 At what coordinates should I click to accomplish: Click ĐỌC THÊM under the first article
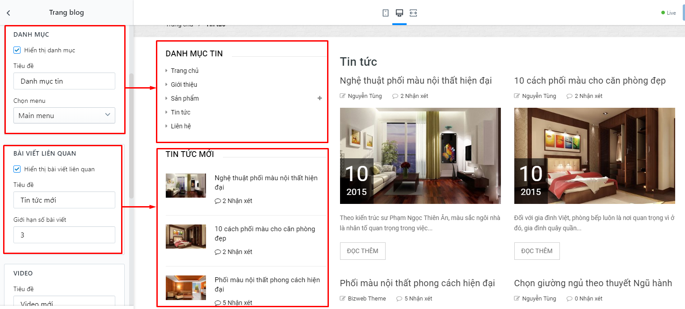tap(363, 251)
